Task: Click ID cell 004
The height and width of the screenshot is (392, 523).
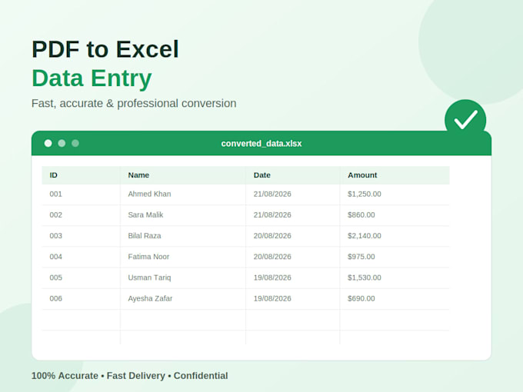Action: (81, 257)
